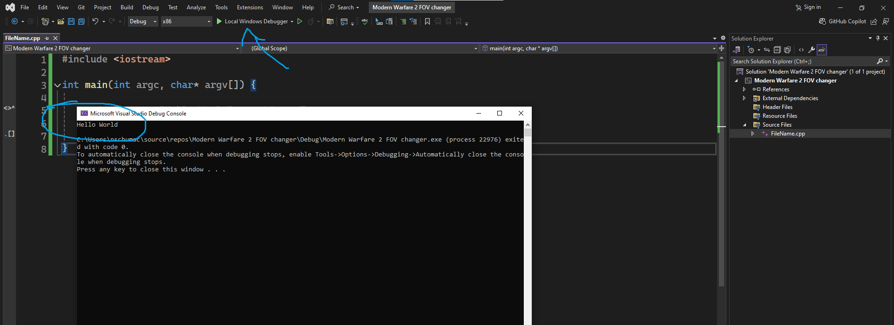
Task: Close the FileName.cpp tab
Action: [55, 38]
